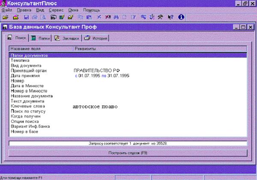Viewport: 257px width, 180px height.
Task: Click the paste clipboard icon
Action: pos(89,17)
